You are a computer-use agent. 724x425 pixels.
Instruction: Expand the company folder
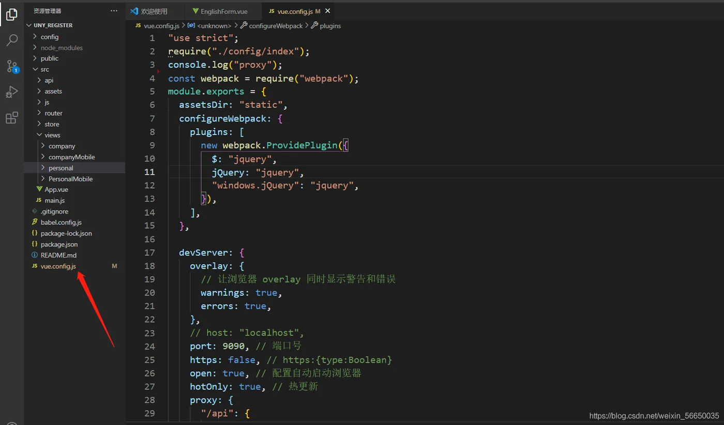point(43,146)
